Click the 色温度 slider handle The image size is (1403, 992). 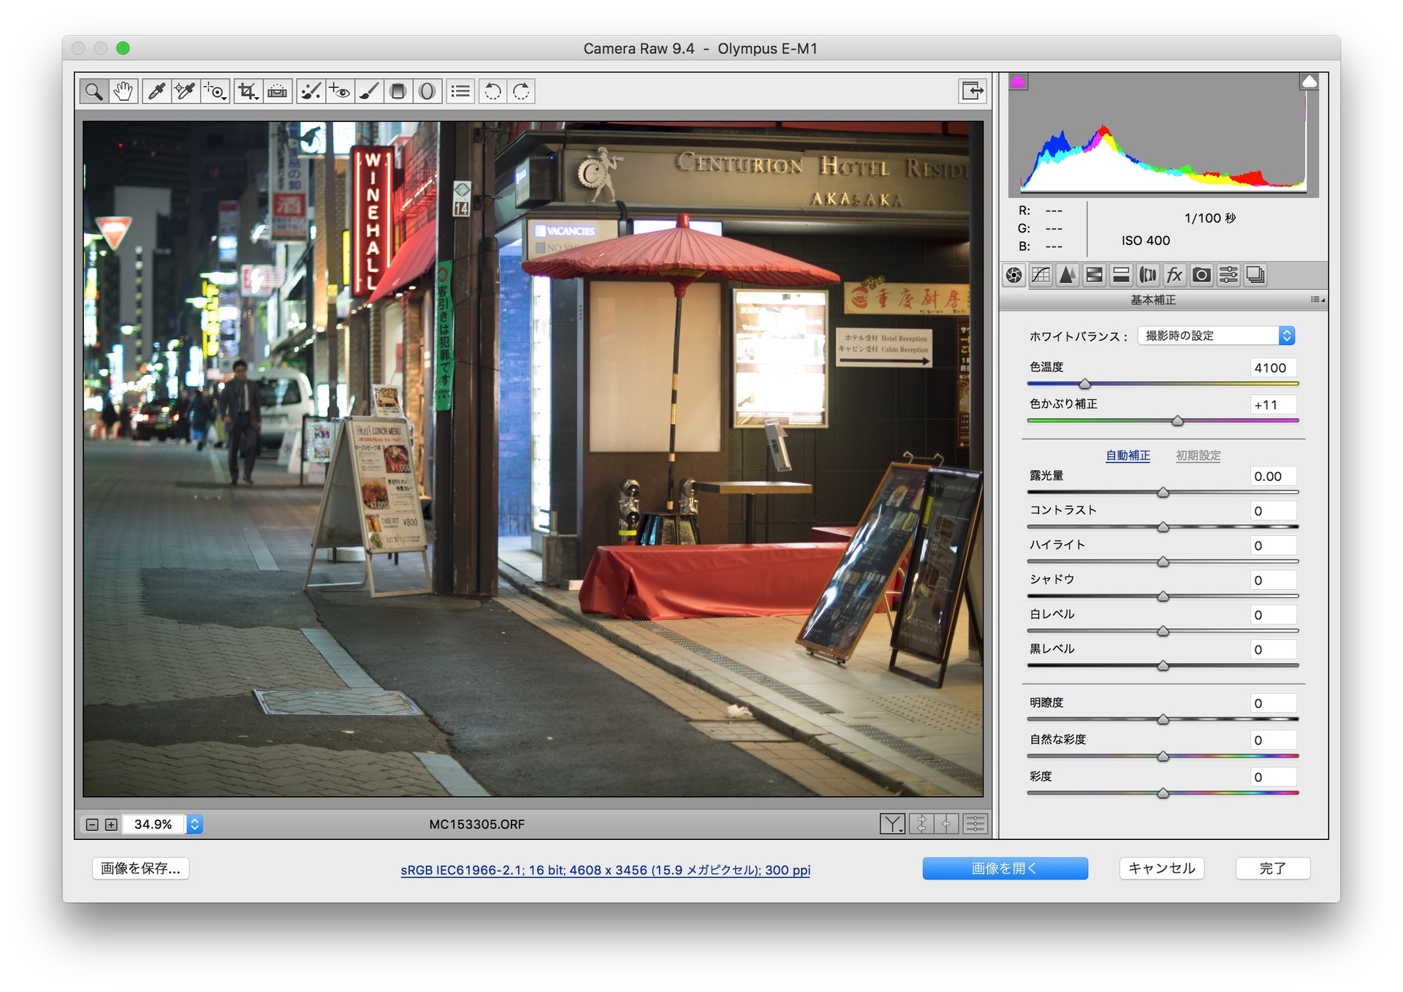pos(1084,384)
